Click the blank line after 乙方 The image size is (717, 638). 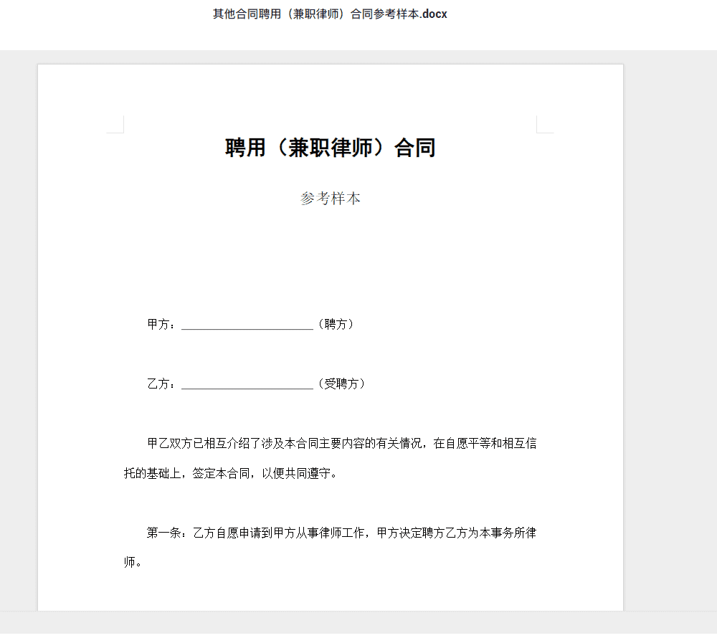[x=247, y=385]
